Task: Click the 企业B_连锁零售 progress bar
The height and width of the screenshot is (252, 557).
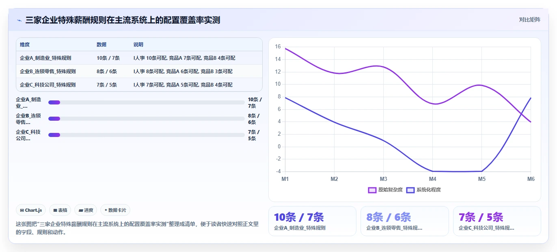Action: pos(147,119)
